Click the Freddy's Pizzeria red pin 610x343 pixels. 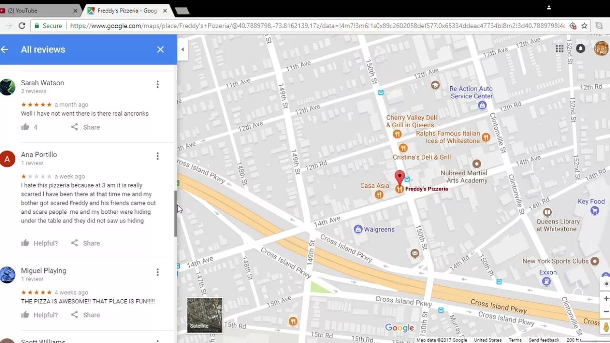coord(399,178)
